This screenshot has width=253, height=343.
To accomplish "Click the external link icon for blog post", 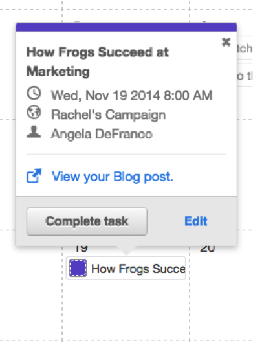I will [x=34, y=175].
